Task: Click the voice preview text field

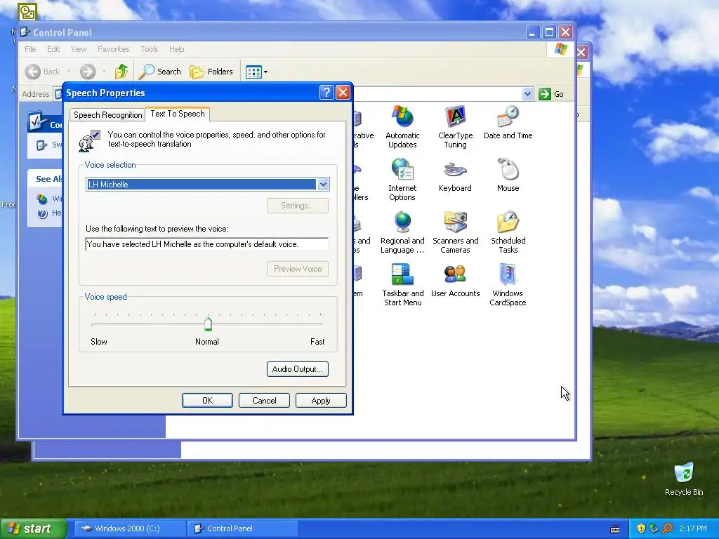Action: tap(207, 244)
